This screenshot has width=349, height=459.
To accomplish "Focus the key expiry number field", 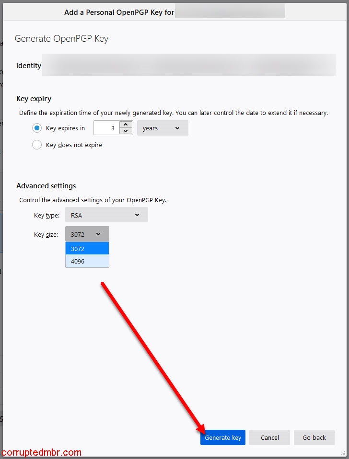I will pos(106,128).
